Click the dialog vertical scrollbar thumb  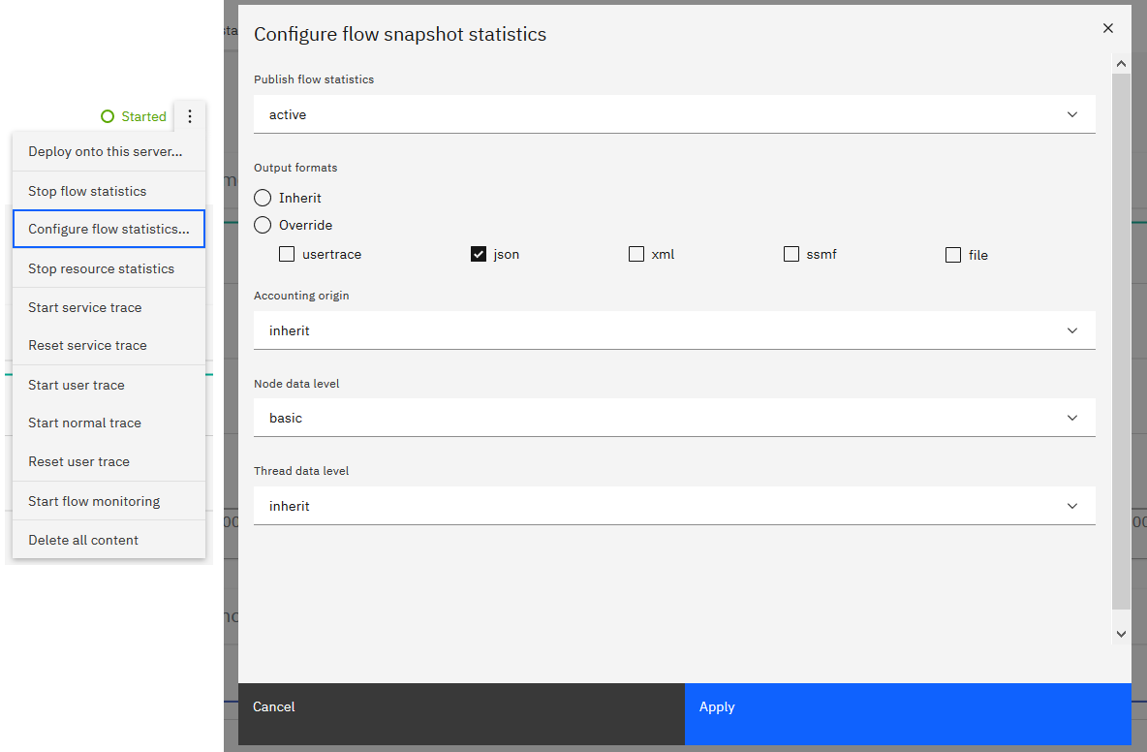pyautogui.click(x=1121, y=341)
